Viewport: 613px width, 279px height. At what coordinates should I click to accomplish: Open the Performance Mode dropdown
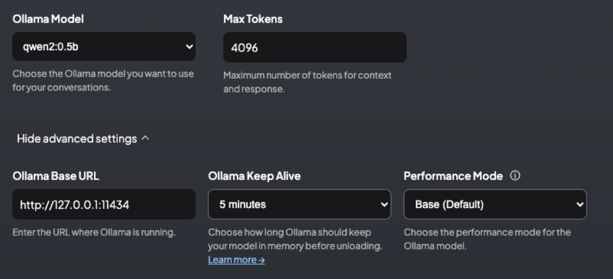[495, 204]
